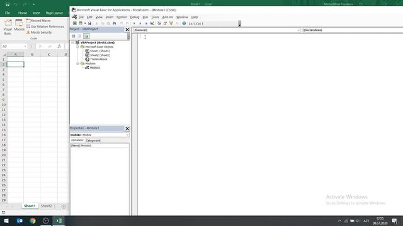The width and height of the screenshot is (403, 226).
Task: Click the Break (pause) toolbar icon
Action: (x=140, y=23)
